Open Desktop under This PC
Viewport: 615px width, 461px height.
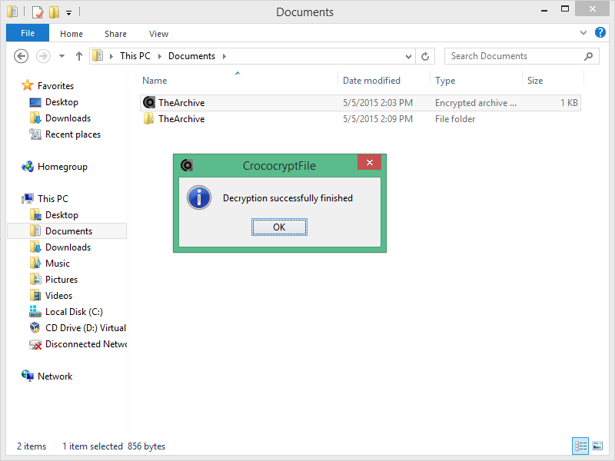[61, 215]
